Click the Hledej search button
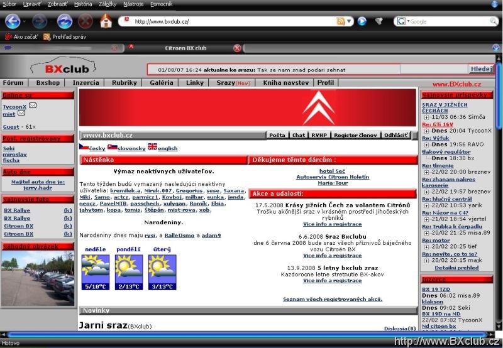Viewport: 503px width, 348px height. [481, 69]
